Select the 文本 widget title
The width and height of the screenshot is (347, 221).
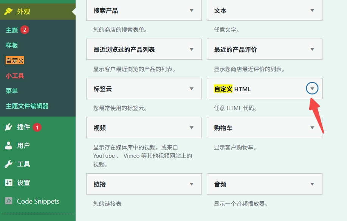(220, 11)
